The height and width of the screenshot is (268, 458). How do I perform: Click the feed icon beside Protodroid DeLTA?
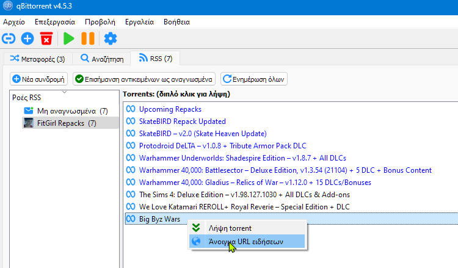pyautogui.click(x=131, y=145)
